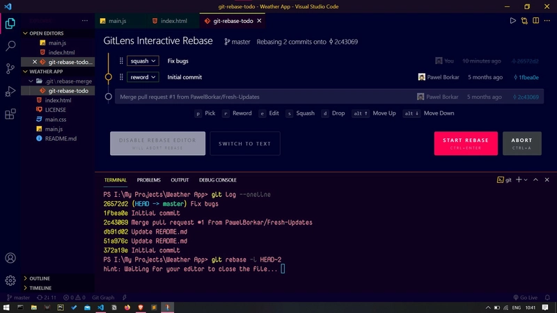The height and width of the screenshot is (313, 557).
Task: Open the Explorer view in activity bar
Action: [10, 24]
